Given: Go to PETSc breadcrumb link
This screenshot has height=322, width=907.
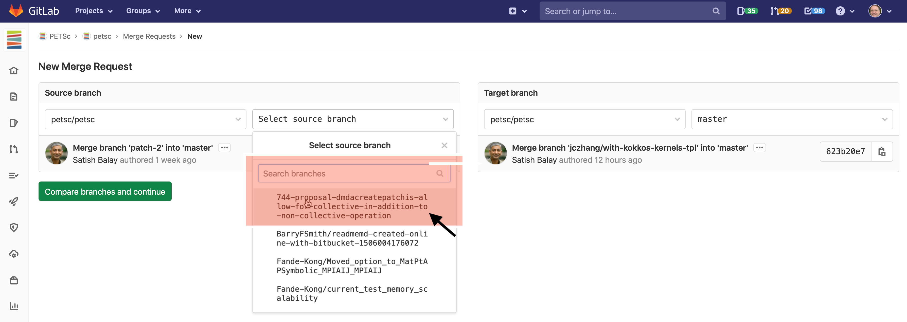Looking at the screenshot, I should pyautogui.click(x=60, y=36).
